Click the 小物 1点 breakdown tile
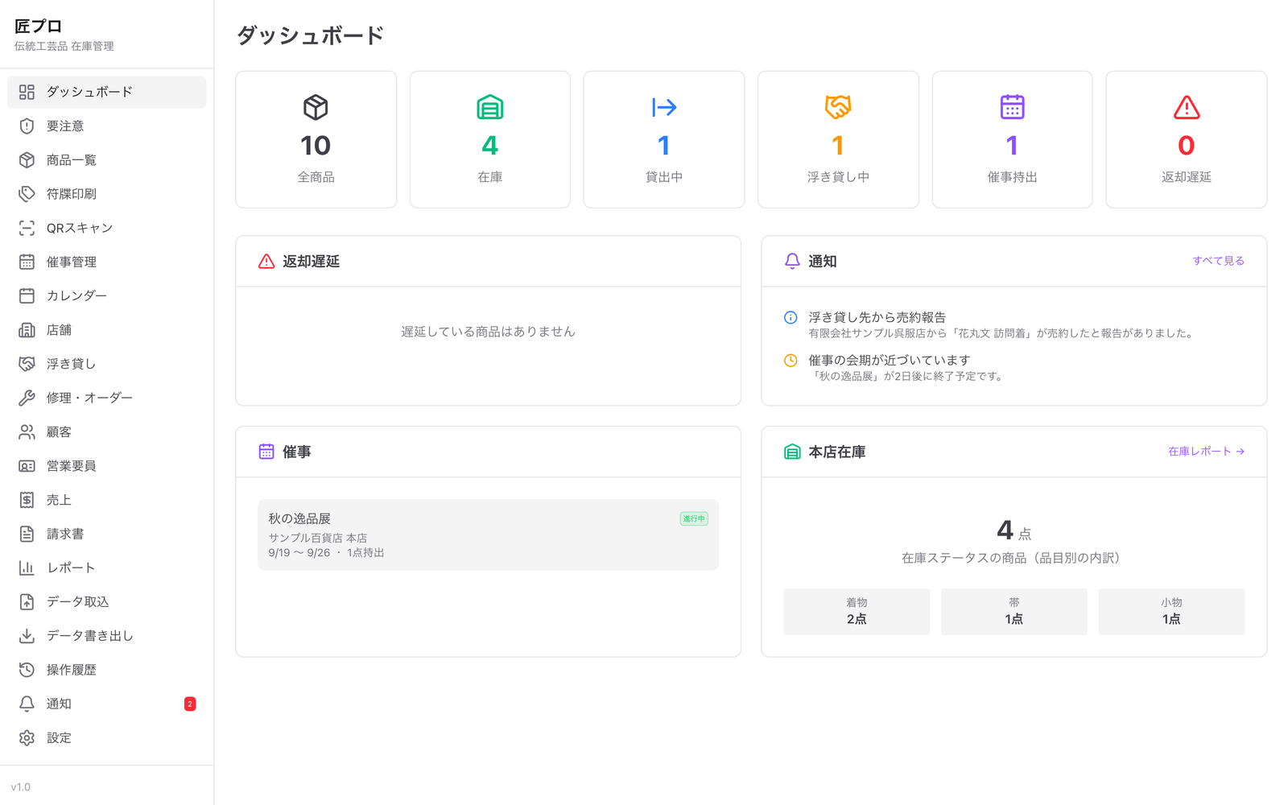The image size is (1288, 805). coord(1171,612)
